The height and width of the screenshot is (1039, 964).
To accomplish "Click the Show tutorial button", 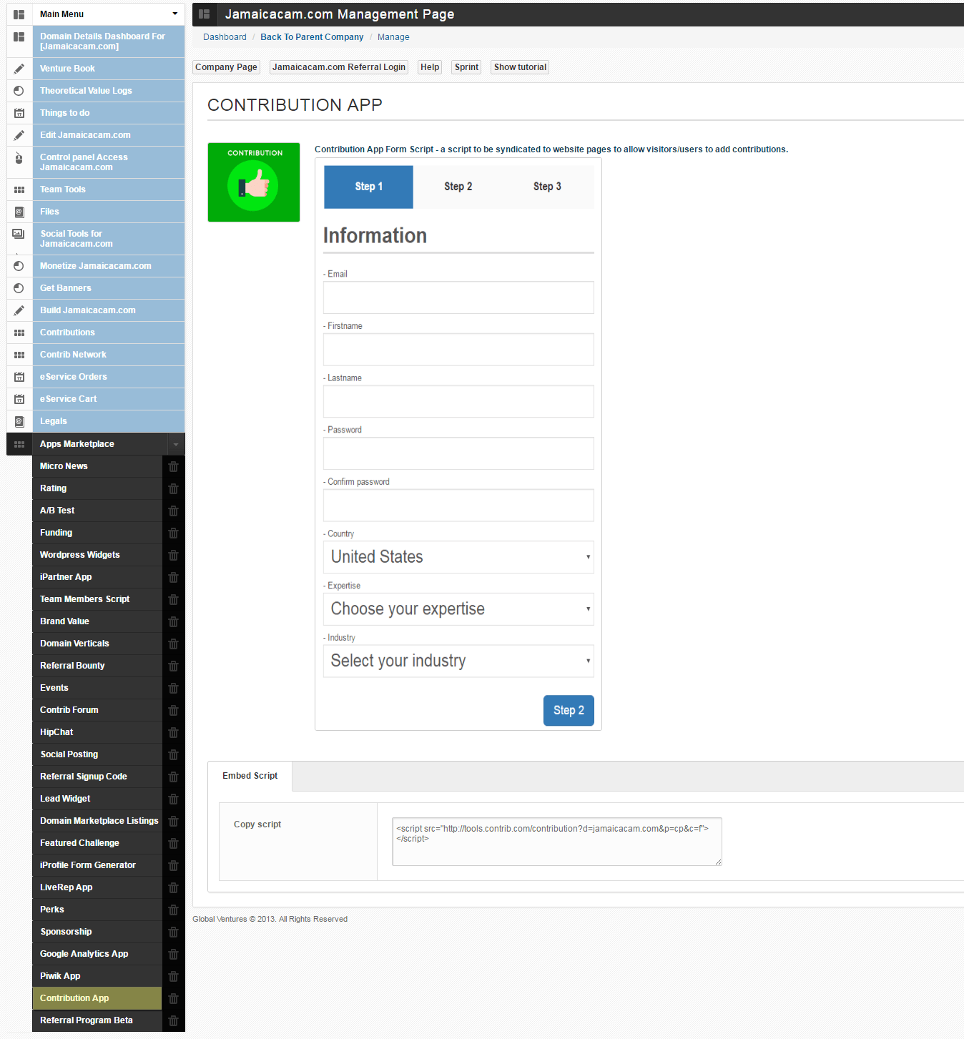I will [x=520, y=67].
